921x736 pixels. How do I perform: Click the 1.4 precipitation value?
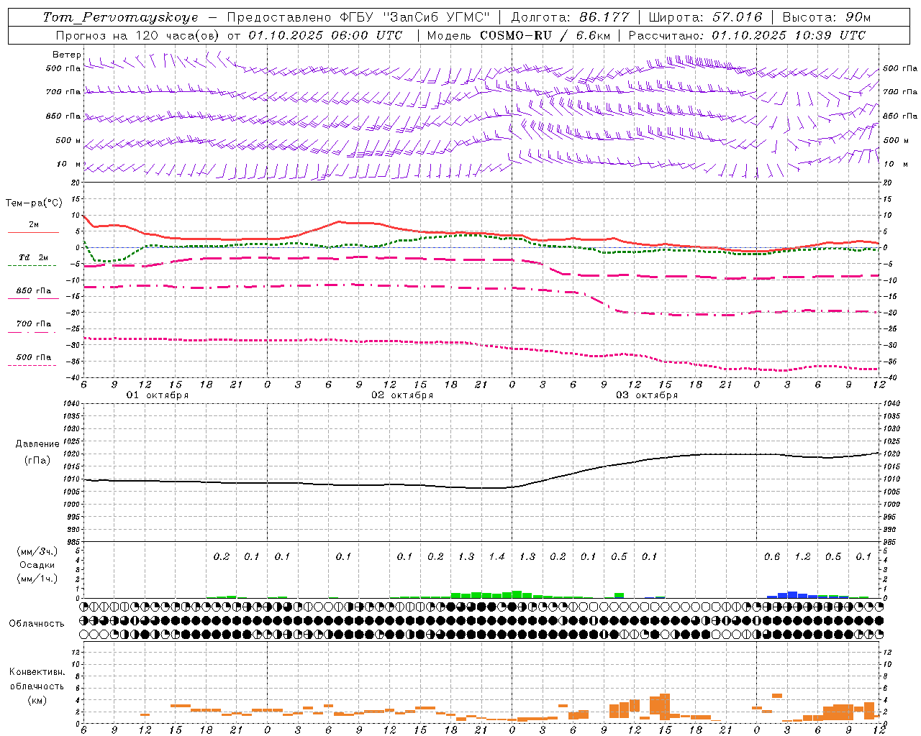tap(496, 557)
